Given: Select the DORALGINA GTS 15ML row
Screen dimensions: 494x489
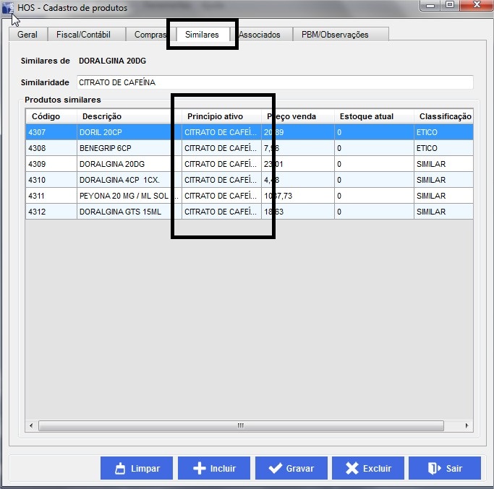Looking at the screenshot, I should click(108, 212).
